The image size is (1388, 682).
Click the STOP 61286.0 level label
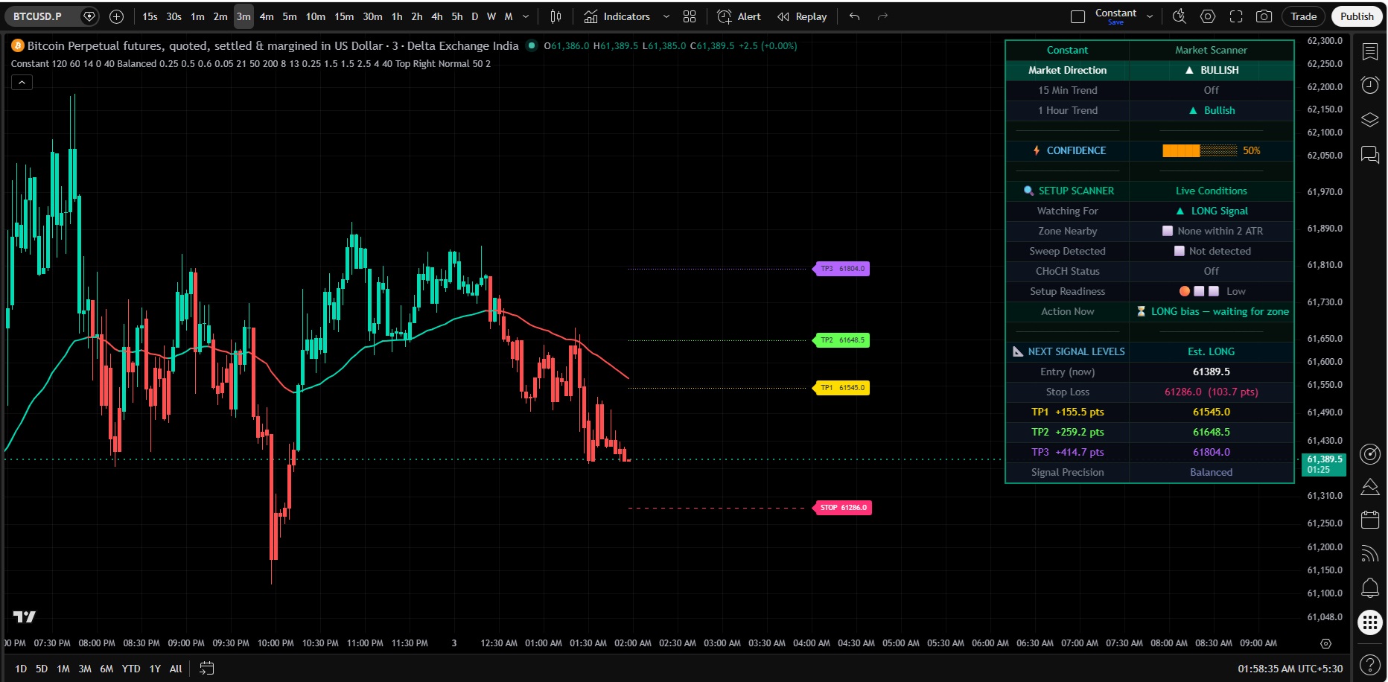(844, 508)
